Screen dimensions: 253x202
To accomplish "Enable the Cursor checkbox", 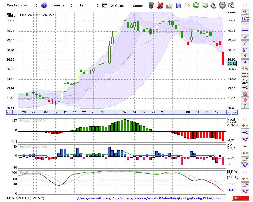I will click(x=130, y=6).
